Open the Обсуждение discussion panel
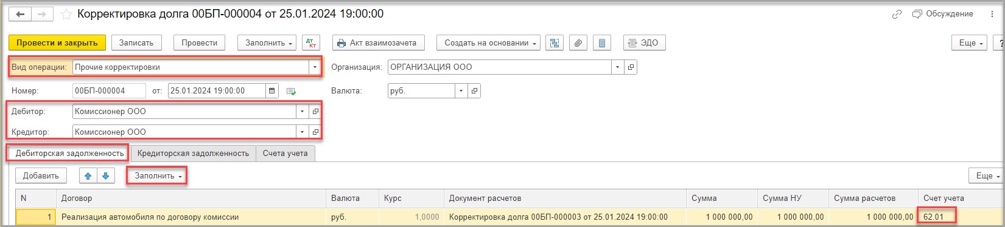This screenshot has width=1005, height=227. point(942,14)
